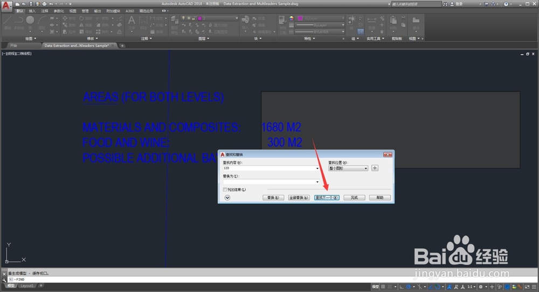
Task: Click the Help button in Find dialog
Action: click(380, 198)
